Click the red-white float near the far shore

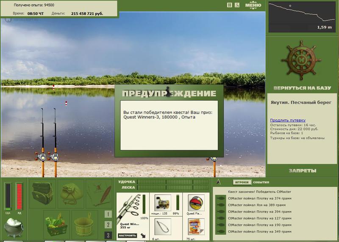53,87
